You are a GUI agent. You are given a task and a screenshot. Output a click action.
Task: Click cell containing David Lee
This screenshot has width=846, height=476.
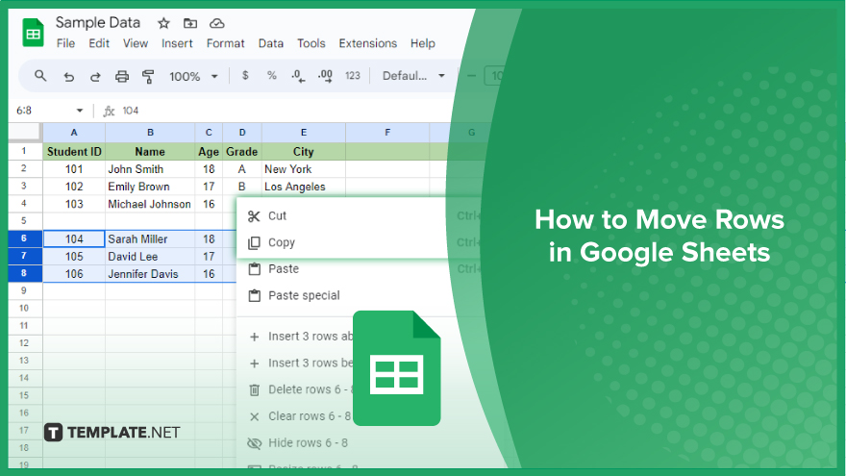click(x=150, y=257)
